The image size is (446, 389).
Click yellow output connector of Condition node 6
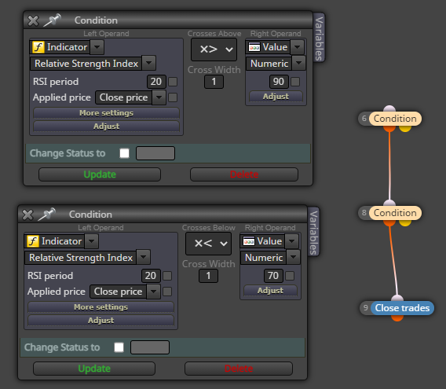pos(405,129)
